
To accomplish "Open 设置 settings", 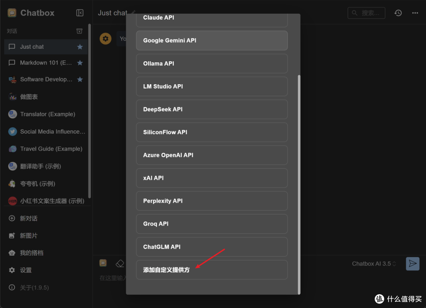I will pos(46,270).
